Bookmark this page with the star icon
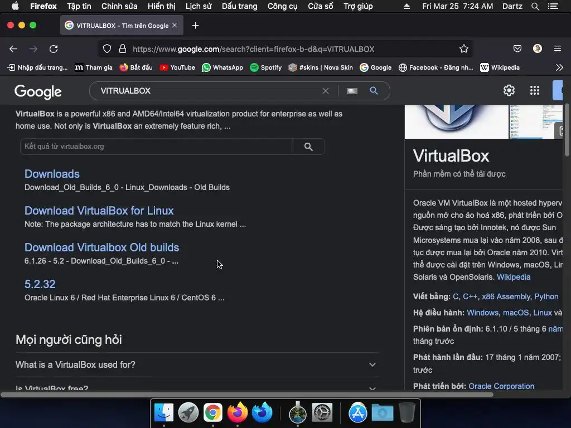Screen dimensions: 571x428 (463, 49)
